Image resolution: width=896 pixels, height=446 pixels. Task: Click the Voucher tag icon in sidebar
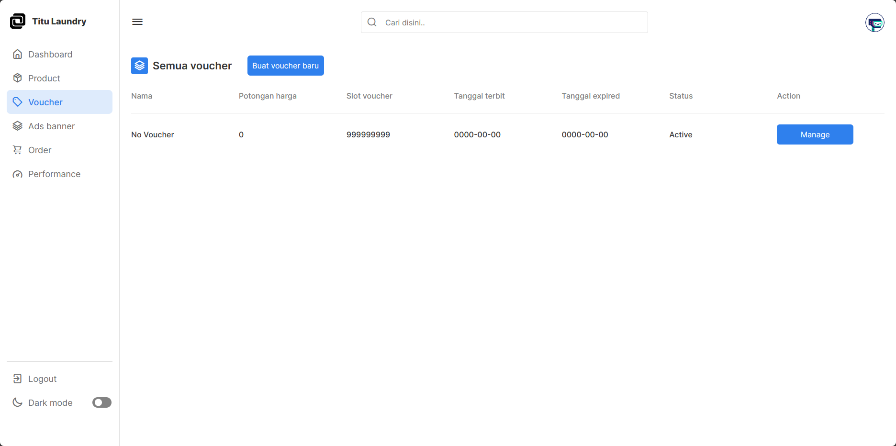click(17, 102)
